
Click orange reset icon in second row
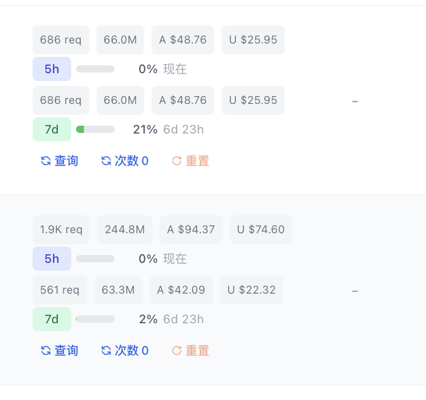pos(177,350)
